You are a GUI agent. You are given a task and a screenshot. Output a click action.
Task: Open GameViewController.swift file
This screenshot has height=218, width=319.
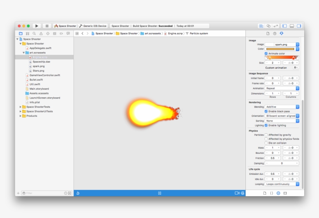coord(44,75)
